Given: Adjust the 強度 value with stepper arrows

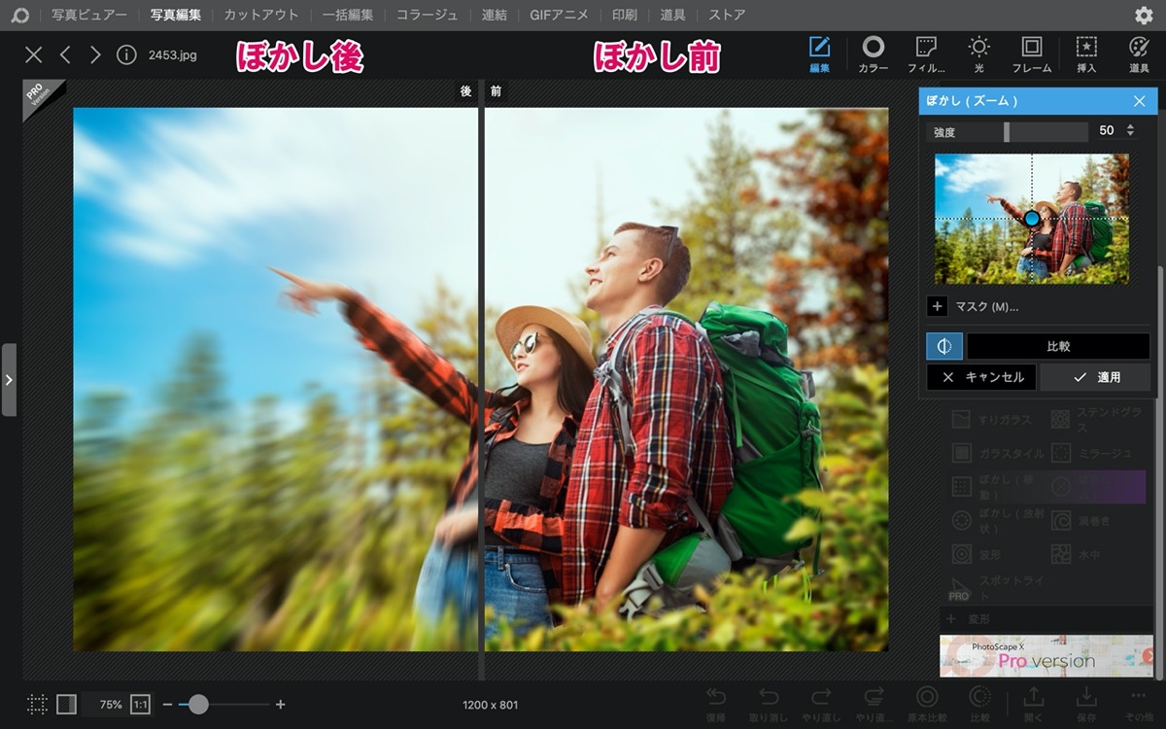Looking at the screenshot, I should [x=1130, y=130].
